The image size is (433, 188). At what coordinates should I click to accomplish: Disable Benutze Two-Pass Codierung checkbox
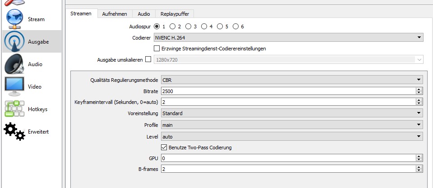[164, 148]
